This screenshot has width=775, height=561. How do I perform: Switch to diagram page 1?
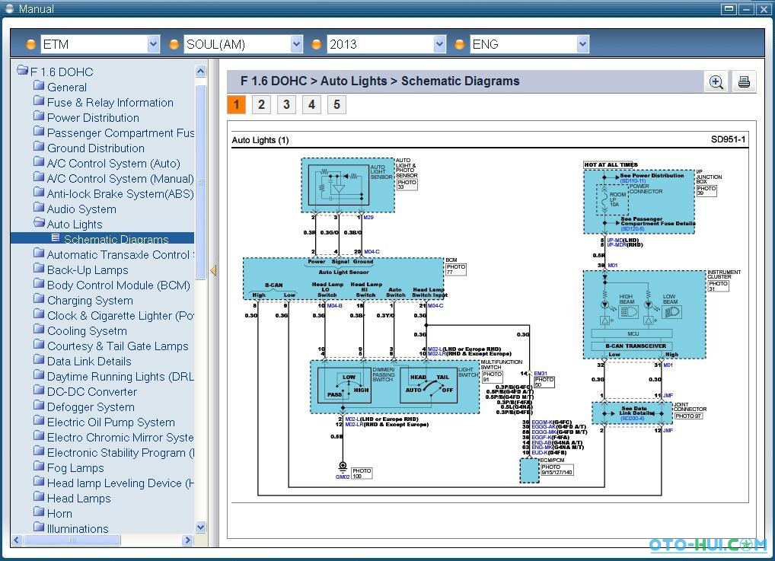[x=236, y=104]
